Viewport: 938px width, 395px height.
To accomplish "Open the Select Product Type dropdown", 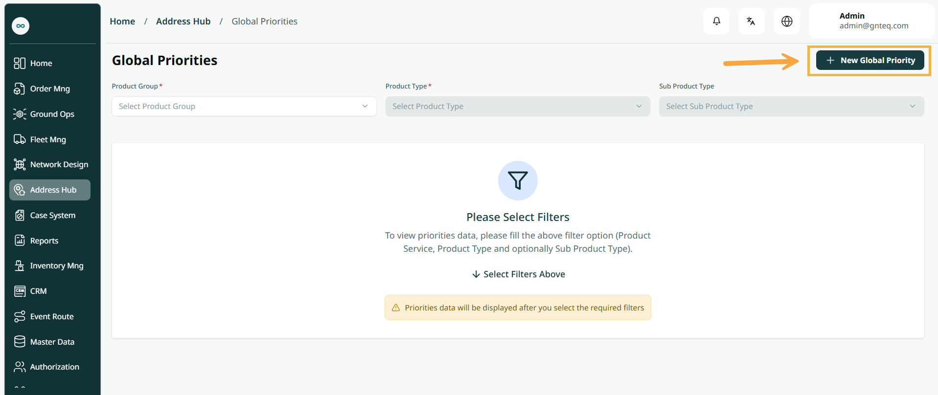I will tap(518, 106).
